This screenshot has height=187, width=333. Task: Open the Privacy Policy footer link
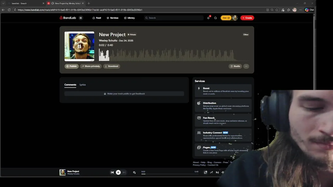[199, 165]
